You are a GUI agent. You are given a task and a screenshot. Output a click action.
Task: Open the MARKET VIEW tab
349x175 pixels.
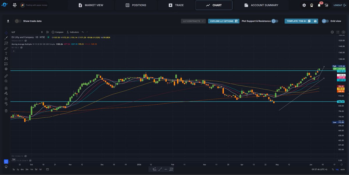pyautogui.click(x=91, y=5)
